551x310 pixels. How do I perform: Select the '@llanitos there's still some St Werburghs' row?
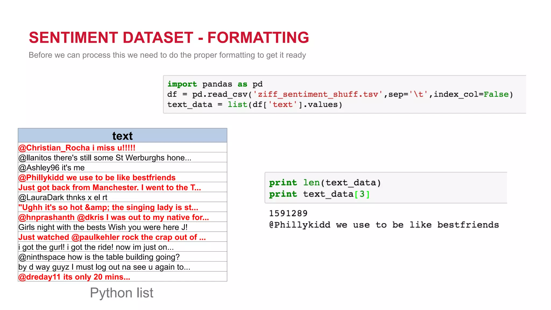pyautogui.click(x=122, y=157)
